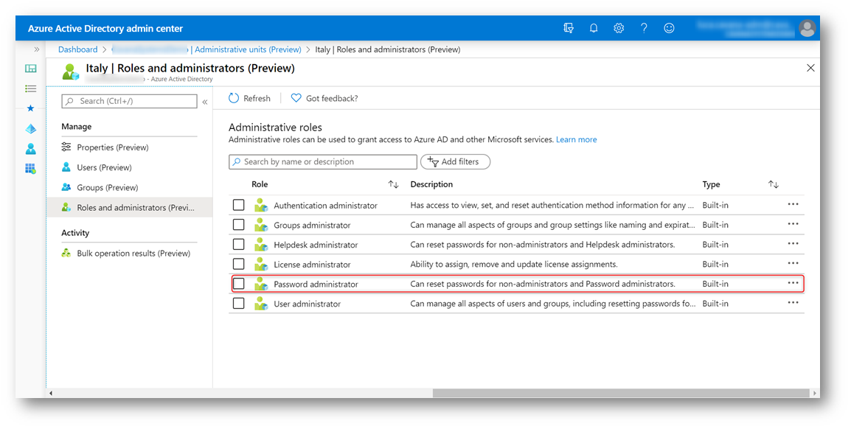Click the Add filters button
The width and height of the screenshot is (851, 429).
[455, 161]
